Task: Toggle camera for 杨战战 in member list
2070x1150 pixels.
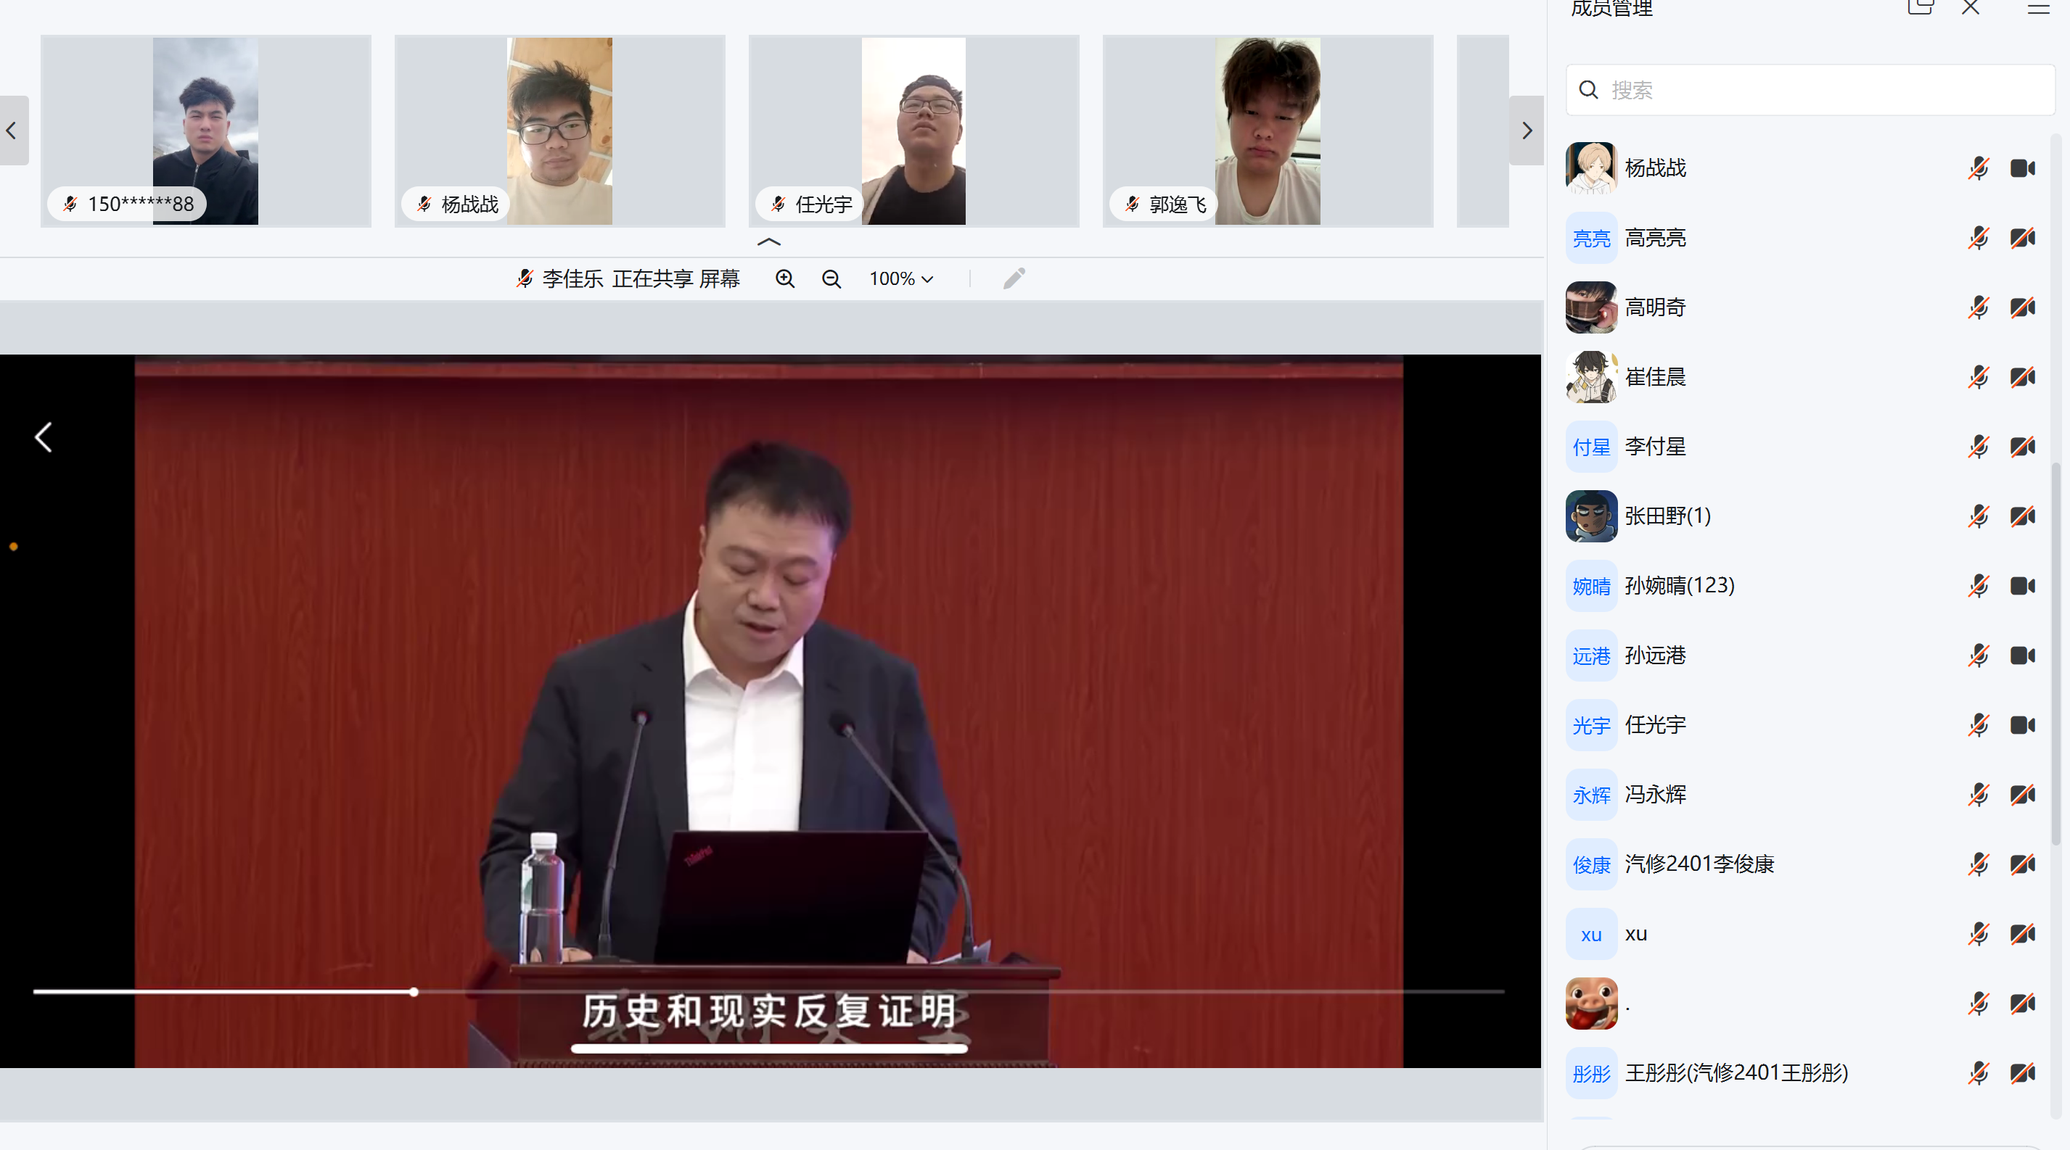Action: point(2023,167)
